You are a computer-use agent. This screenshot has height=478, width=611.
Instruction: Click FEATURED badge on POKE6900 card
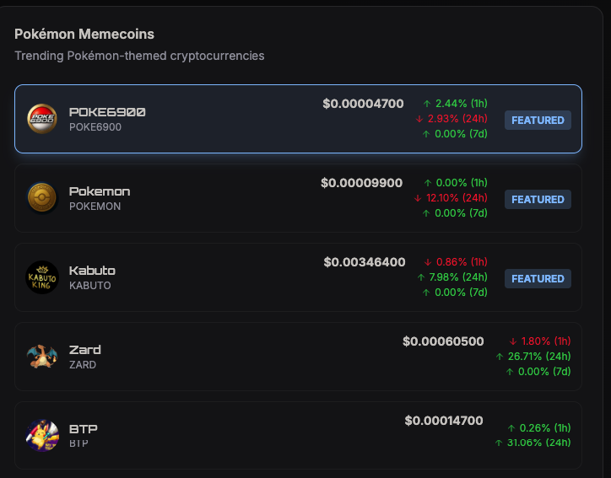coord(538,120)
